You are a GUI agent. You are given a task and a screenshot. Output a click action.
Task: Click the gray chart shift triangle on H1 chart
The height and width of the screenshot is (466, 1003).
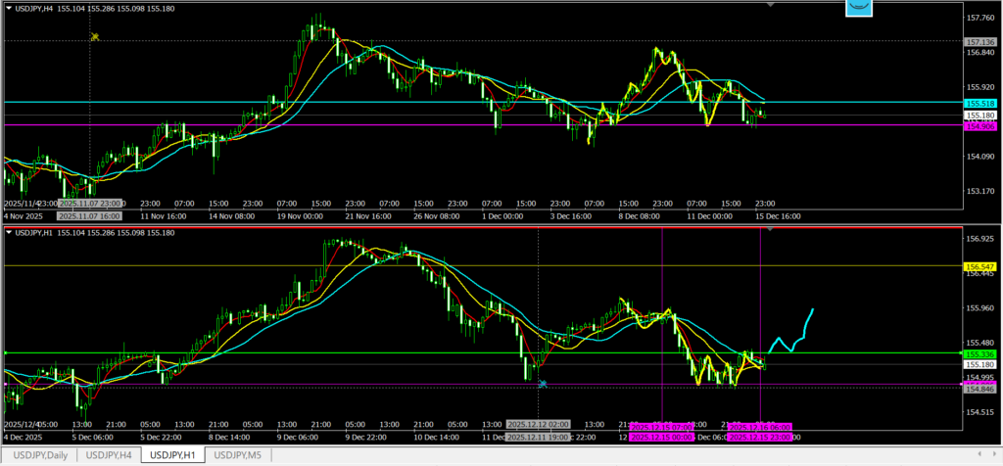coord(771,228)
